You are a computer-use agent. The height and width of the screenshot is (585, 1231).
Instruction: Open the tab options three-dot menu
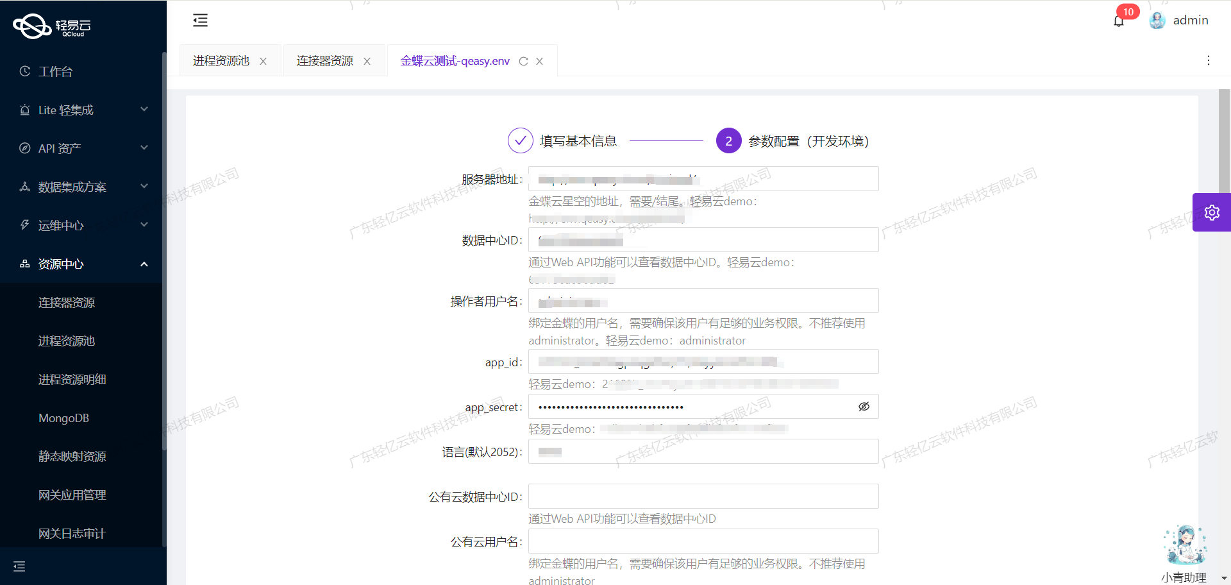(x=1209, y=60)
